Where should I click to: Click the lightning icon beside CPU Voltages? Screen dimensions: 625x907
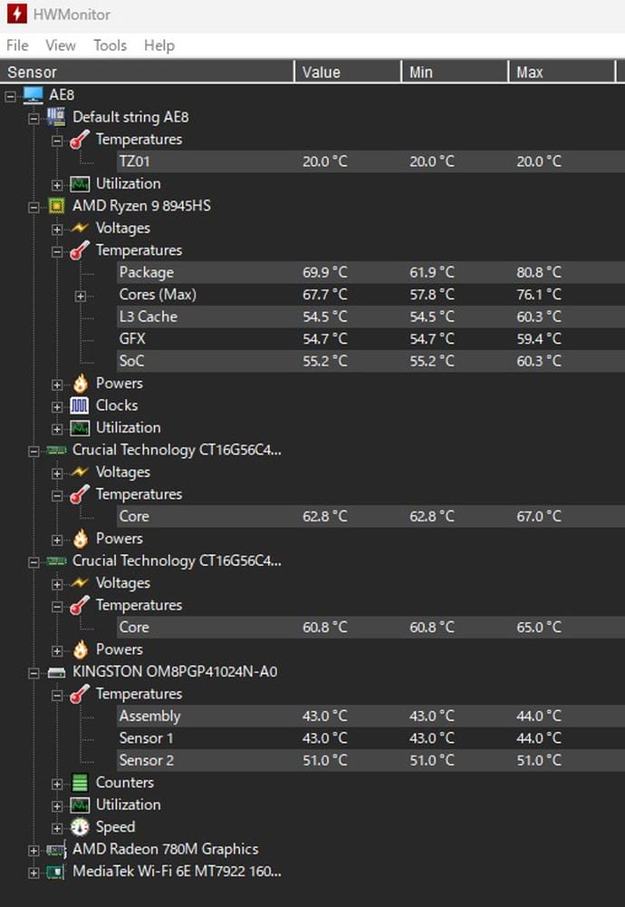80,229
